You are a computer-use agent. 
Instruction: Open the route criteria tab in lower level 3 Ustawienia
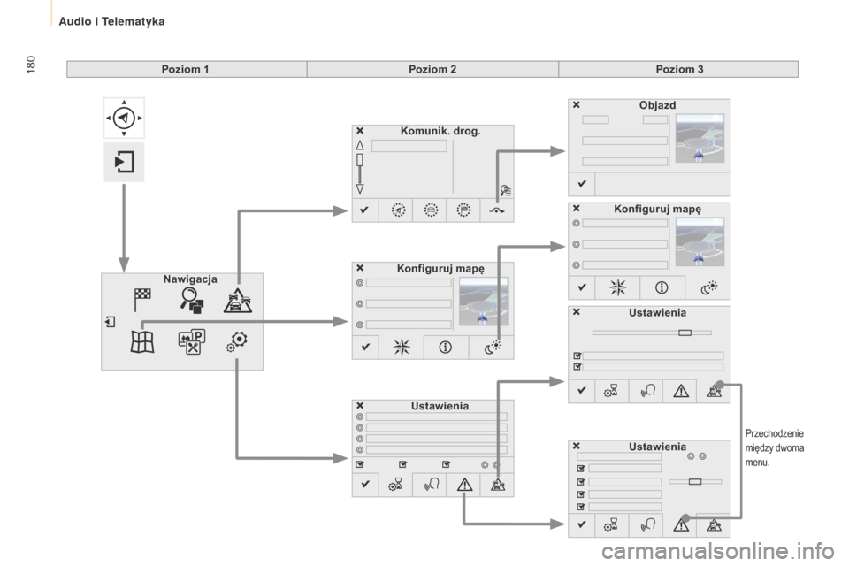[611, 524]
